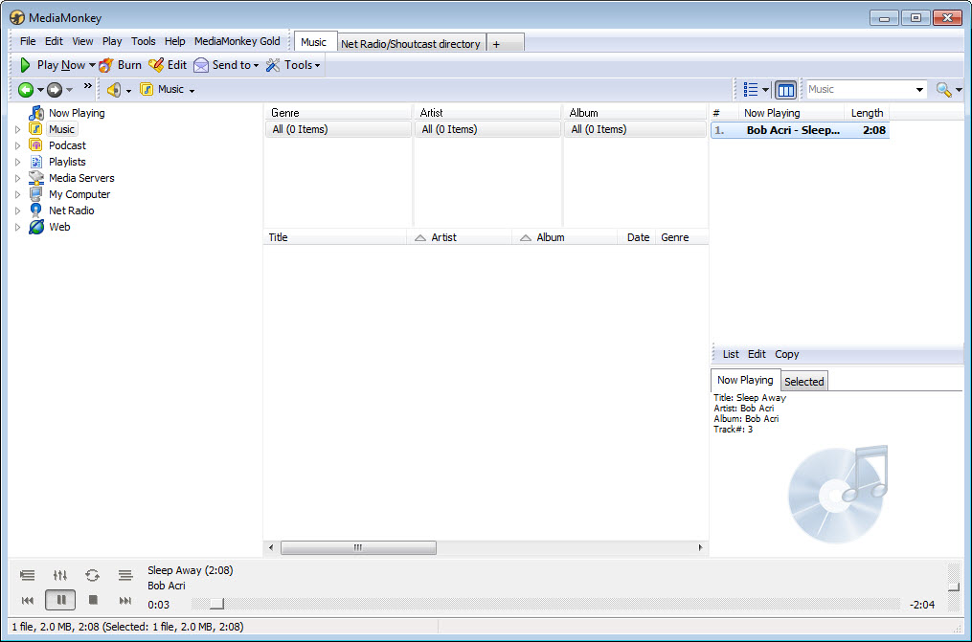Screen dimensions: 972x642
Task: Open the File menu
Action: click(x=28, y=41)
